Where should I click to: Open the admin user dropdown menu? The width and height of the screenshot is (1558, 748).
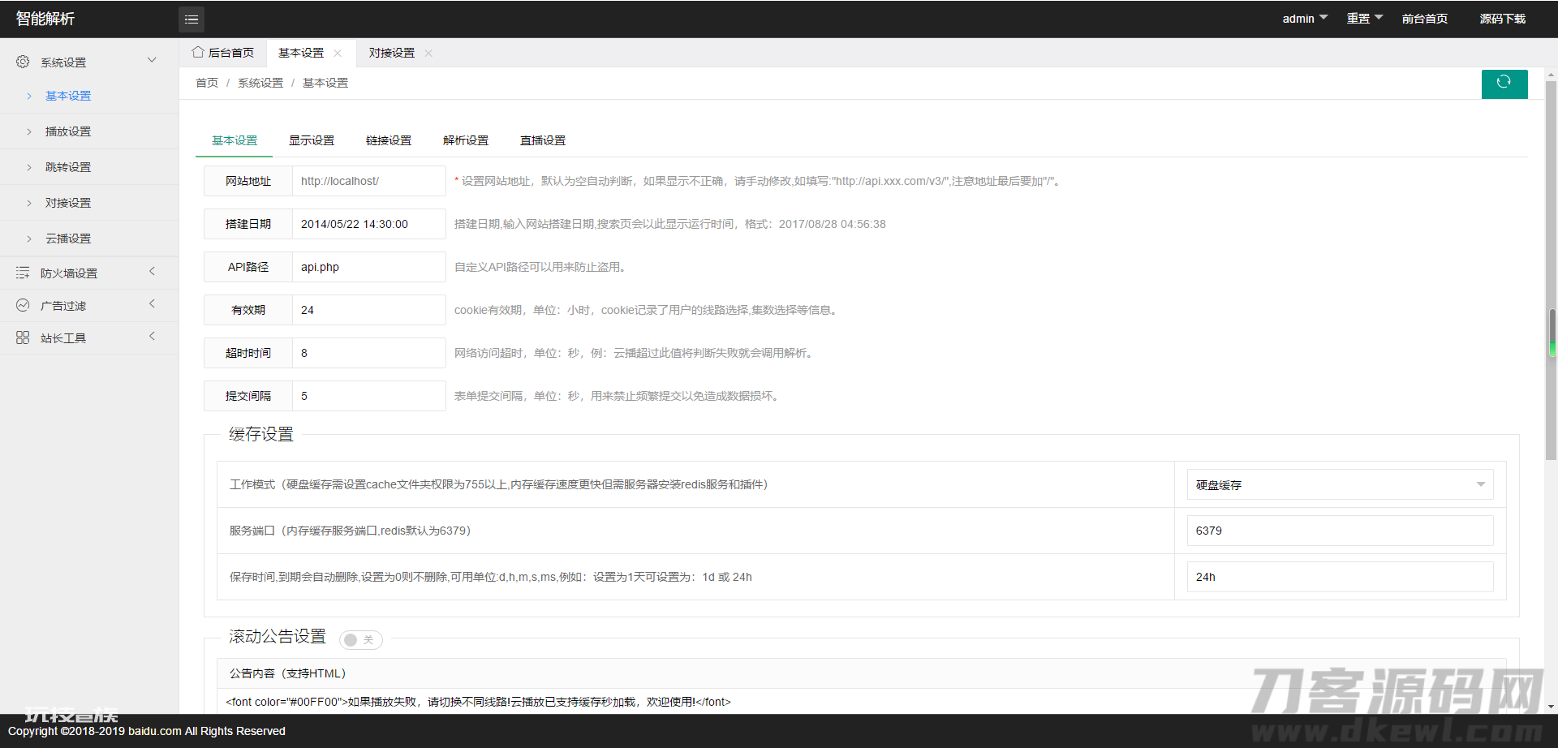1304,19
